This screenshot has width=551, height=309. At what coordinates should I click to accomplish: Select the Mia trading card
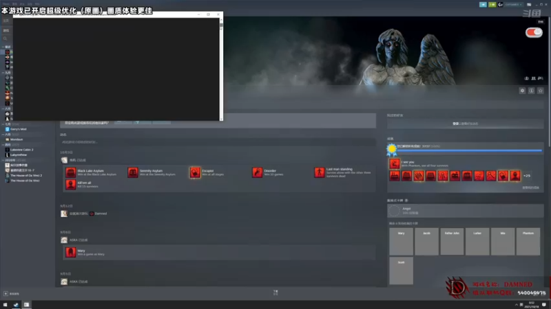pos(503,242)
